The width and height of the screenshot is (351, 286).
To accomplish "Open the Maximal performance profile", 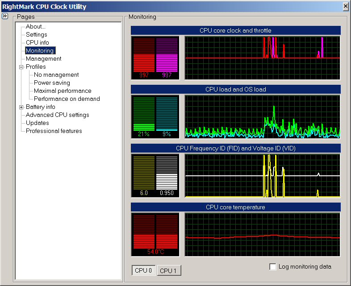I will [x=63, y=91].
